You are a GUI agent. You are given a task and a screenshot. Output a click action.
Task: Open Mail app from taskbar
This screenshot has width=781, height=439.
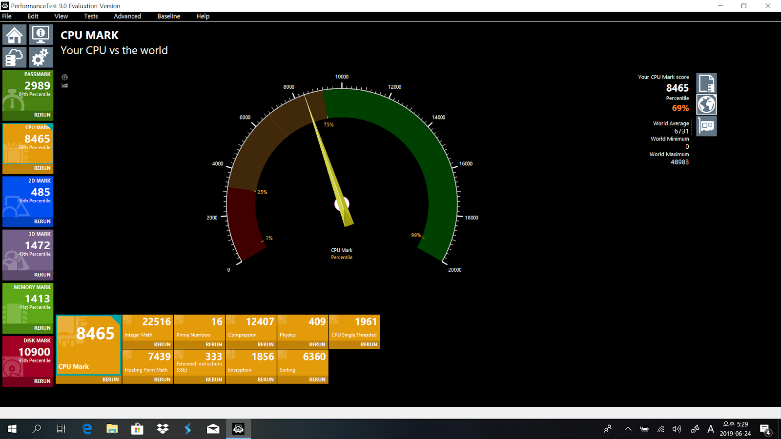click(213, 429)
